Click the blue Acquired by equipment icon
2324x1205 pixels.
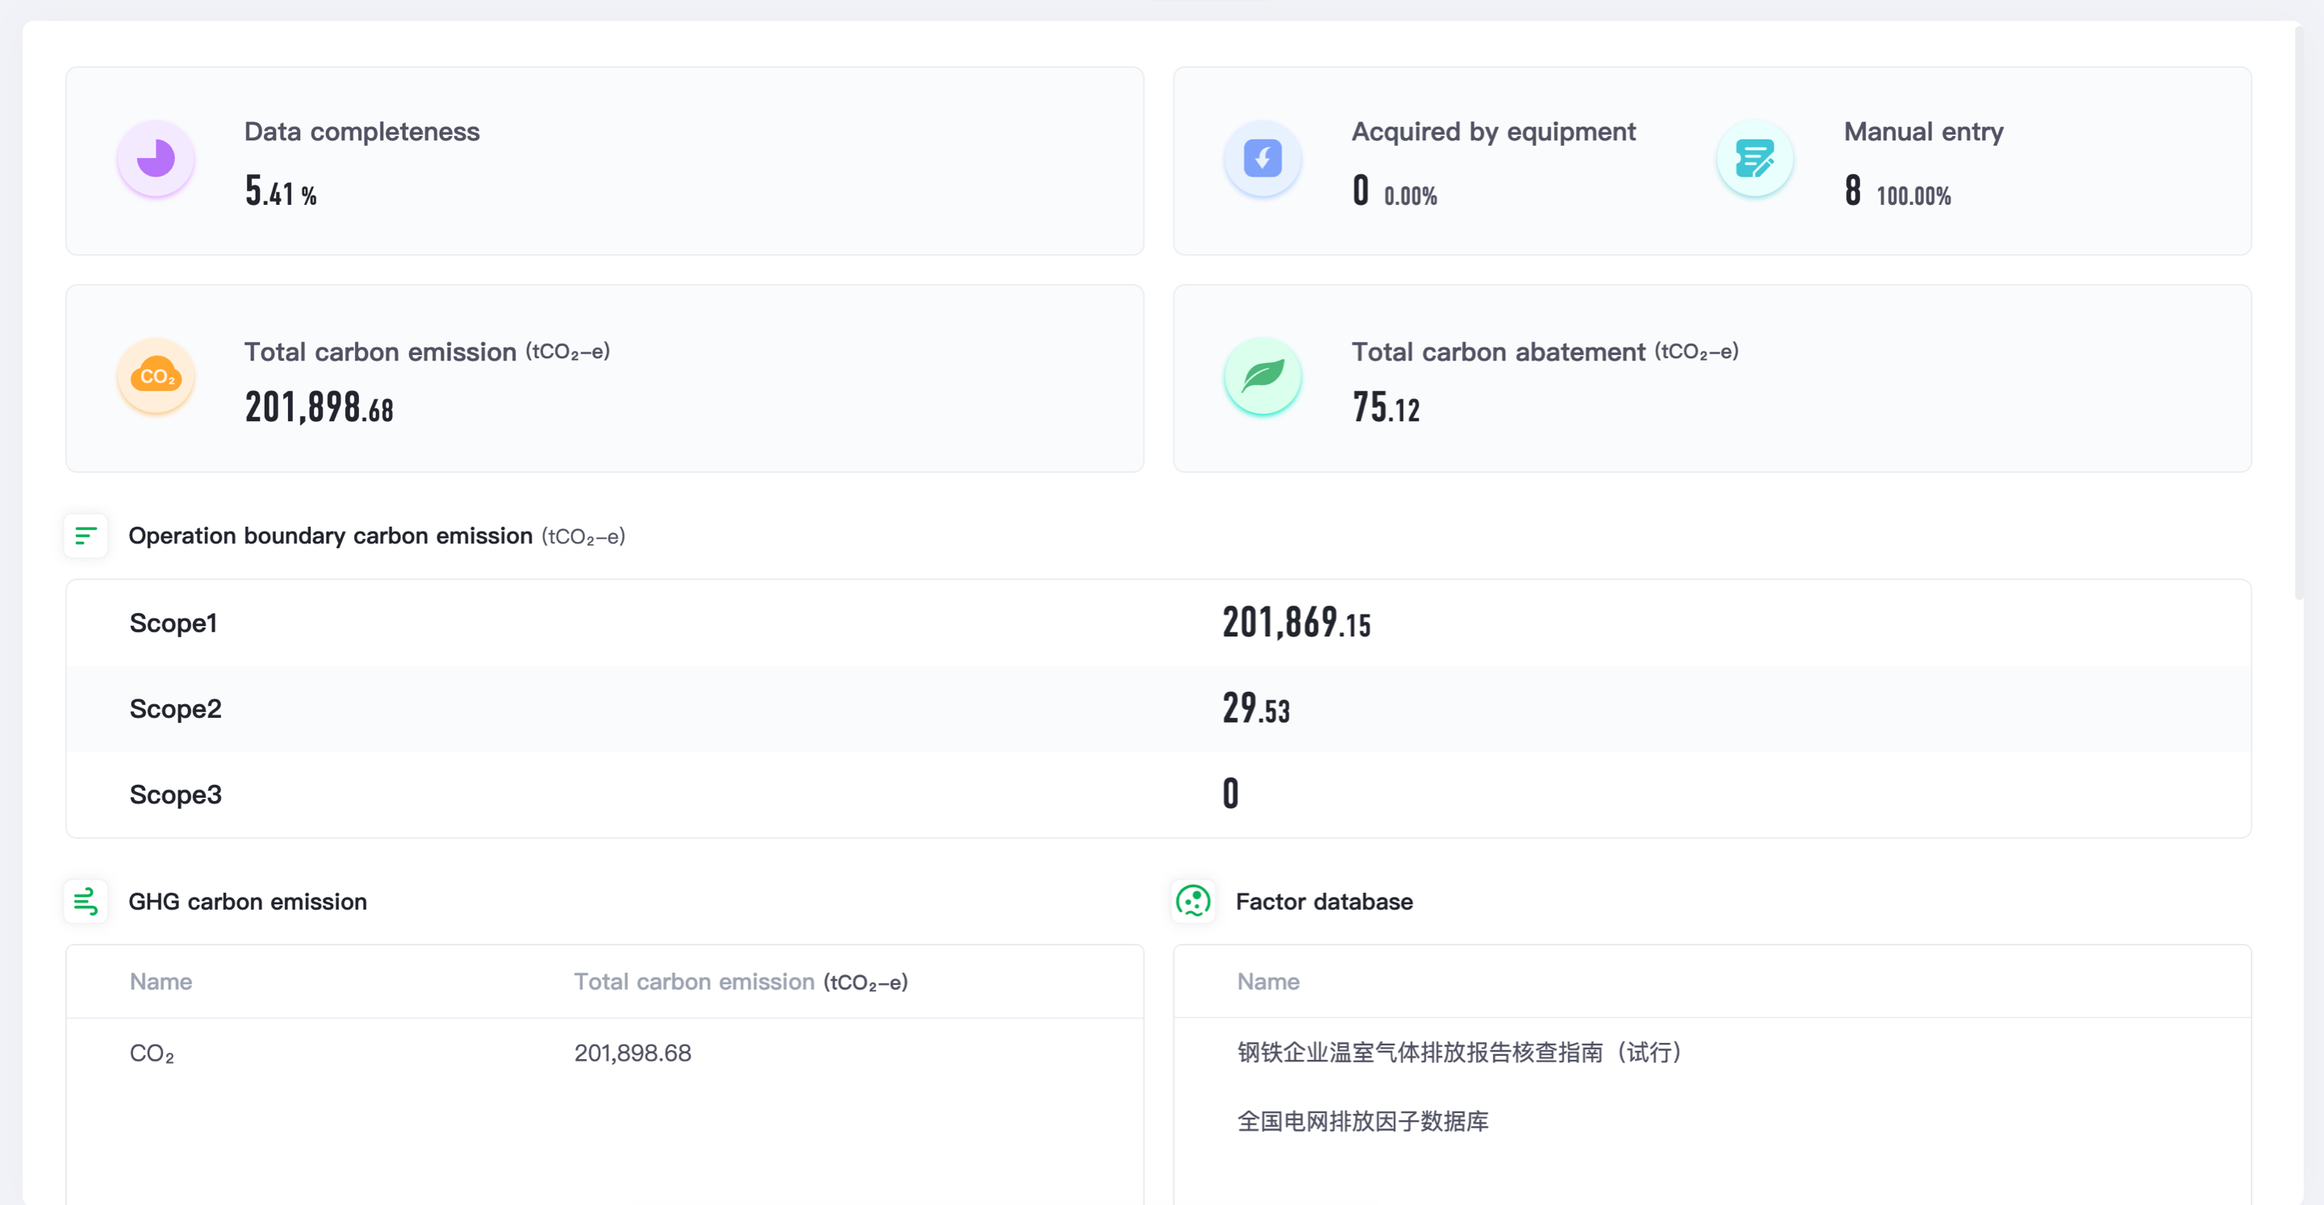(x=1262, y=159)
